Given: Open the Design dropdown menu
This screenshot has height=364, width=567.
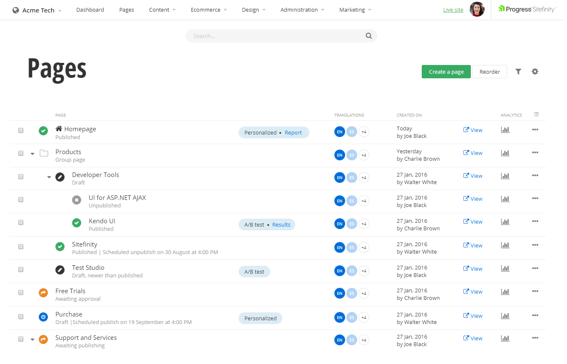Looking at the screenshot, I should pyautogui.click(x=254, y=10).
